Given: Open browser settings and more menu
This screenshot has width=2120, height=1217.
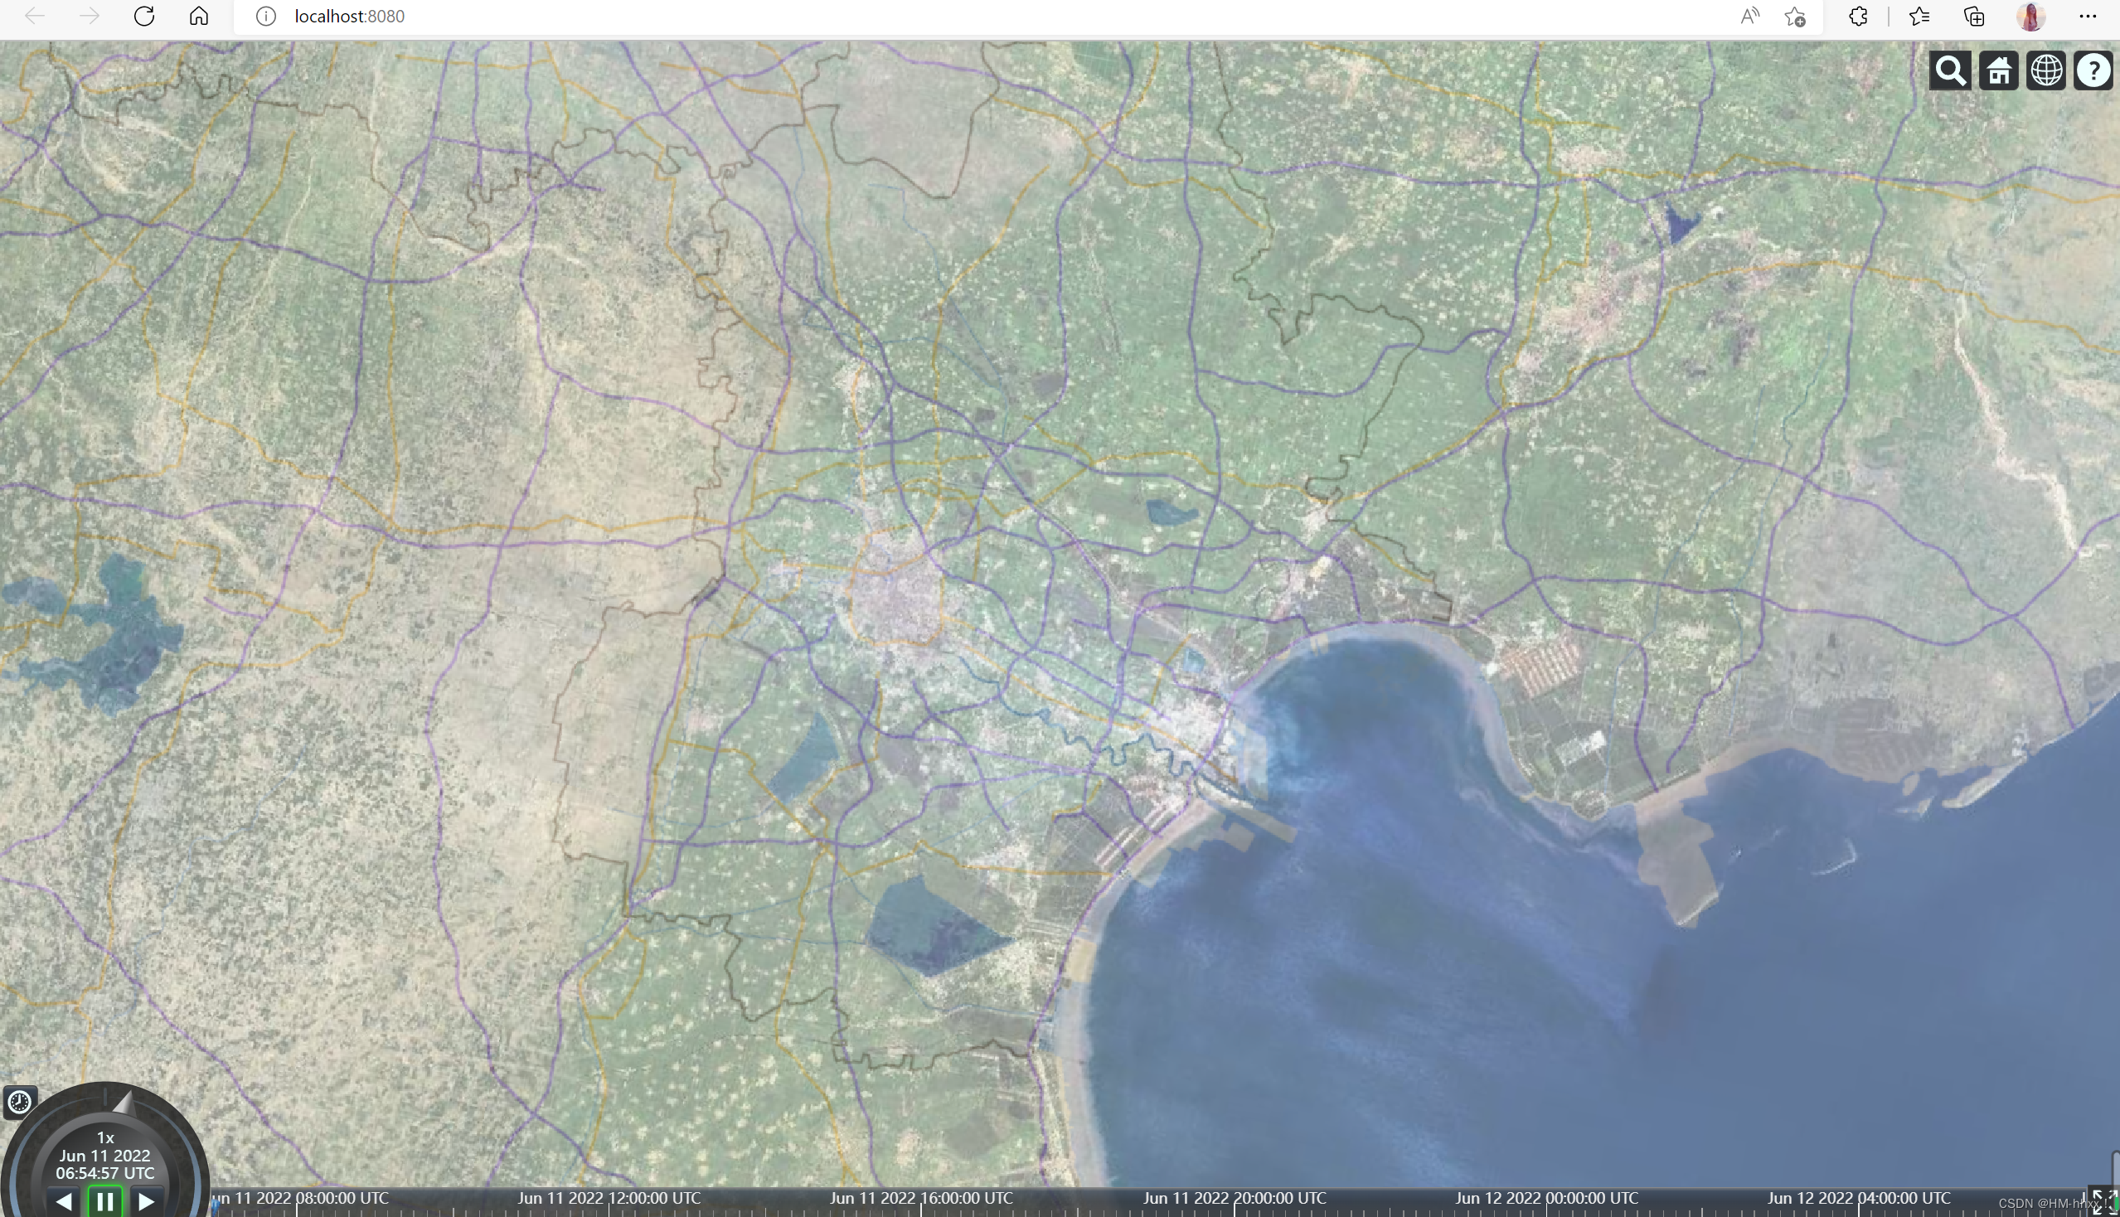Looking at the screenshot, I should click(x=2088, y=16).
